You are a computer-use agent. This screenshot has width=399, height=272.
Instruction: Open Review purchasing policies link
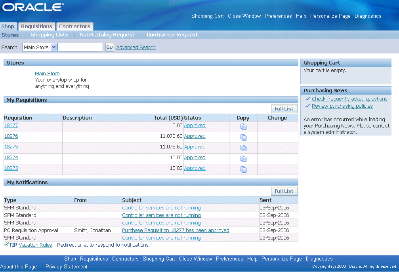(x=342, y=106)
